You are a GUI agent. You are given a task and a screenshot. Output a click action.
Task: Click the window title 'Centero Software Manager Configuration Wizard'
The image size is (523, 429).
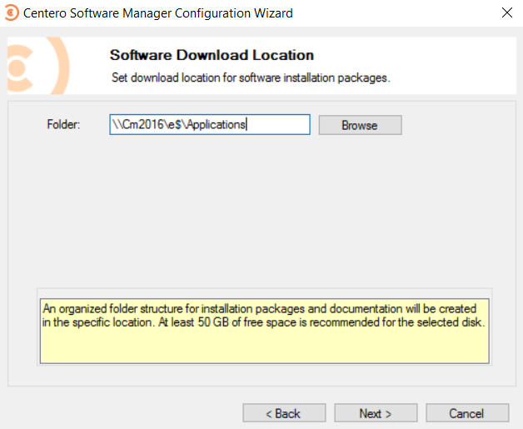click(x=157, y=13)
